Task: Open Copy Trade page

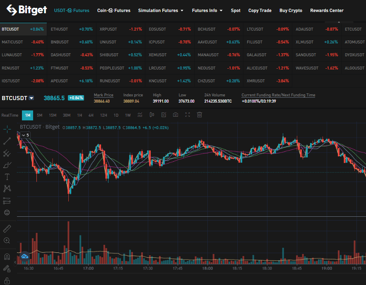Action: click(x=260, y=10)
